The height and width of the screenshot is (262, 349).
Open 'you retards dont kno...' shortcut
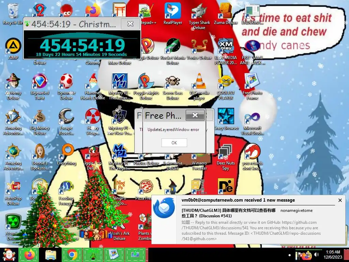(252, 157)
